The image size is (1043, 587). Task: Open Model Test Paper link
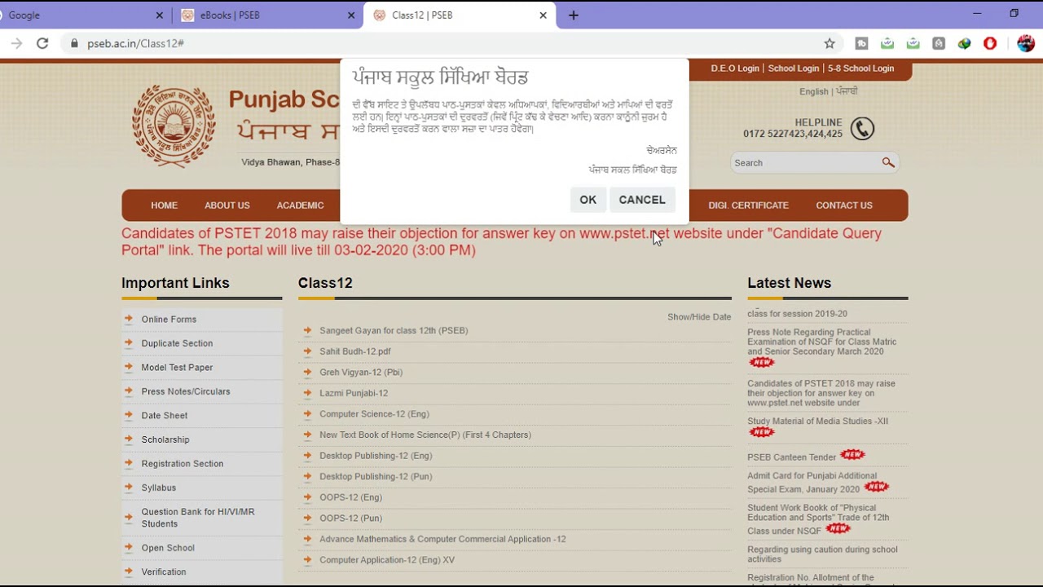177,368
